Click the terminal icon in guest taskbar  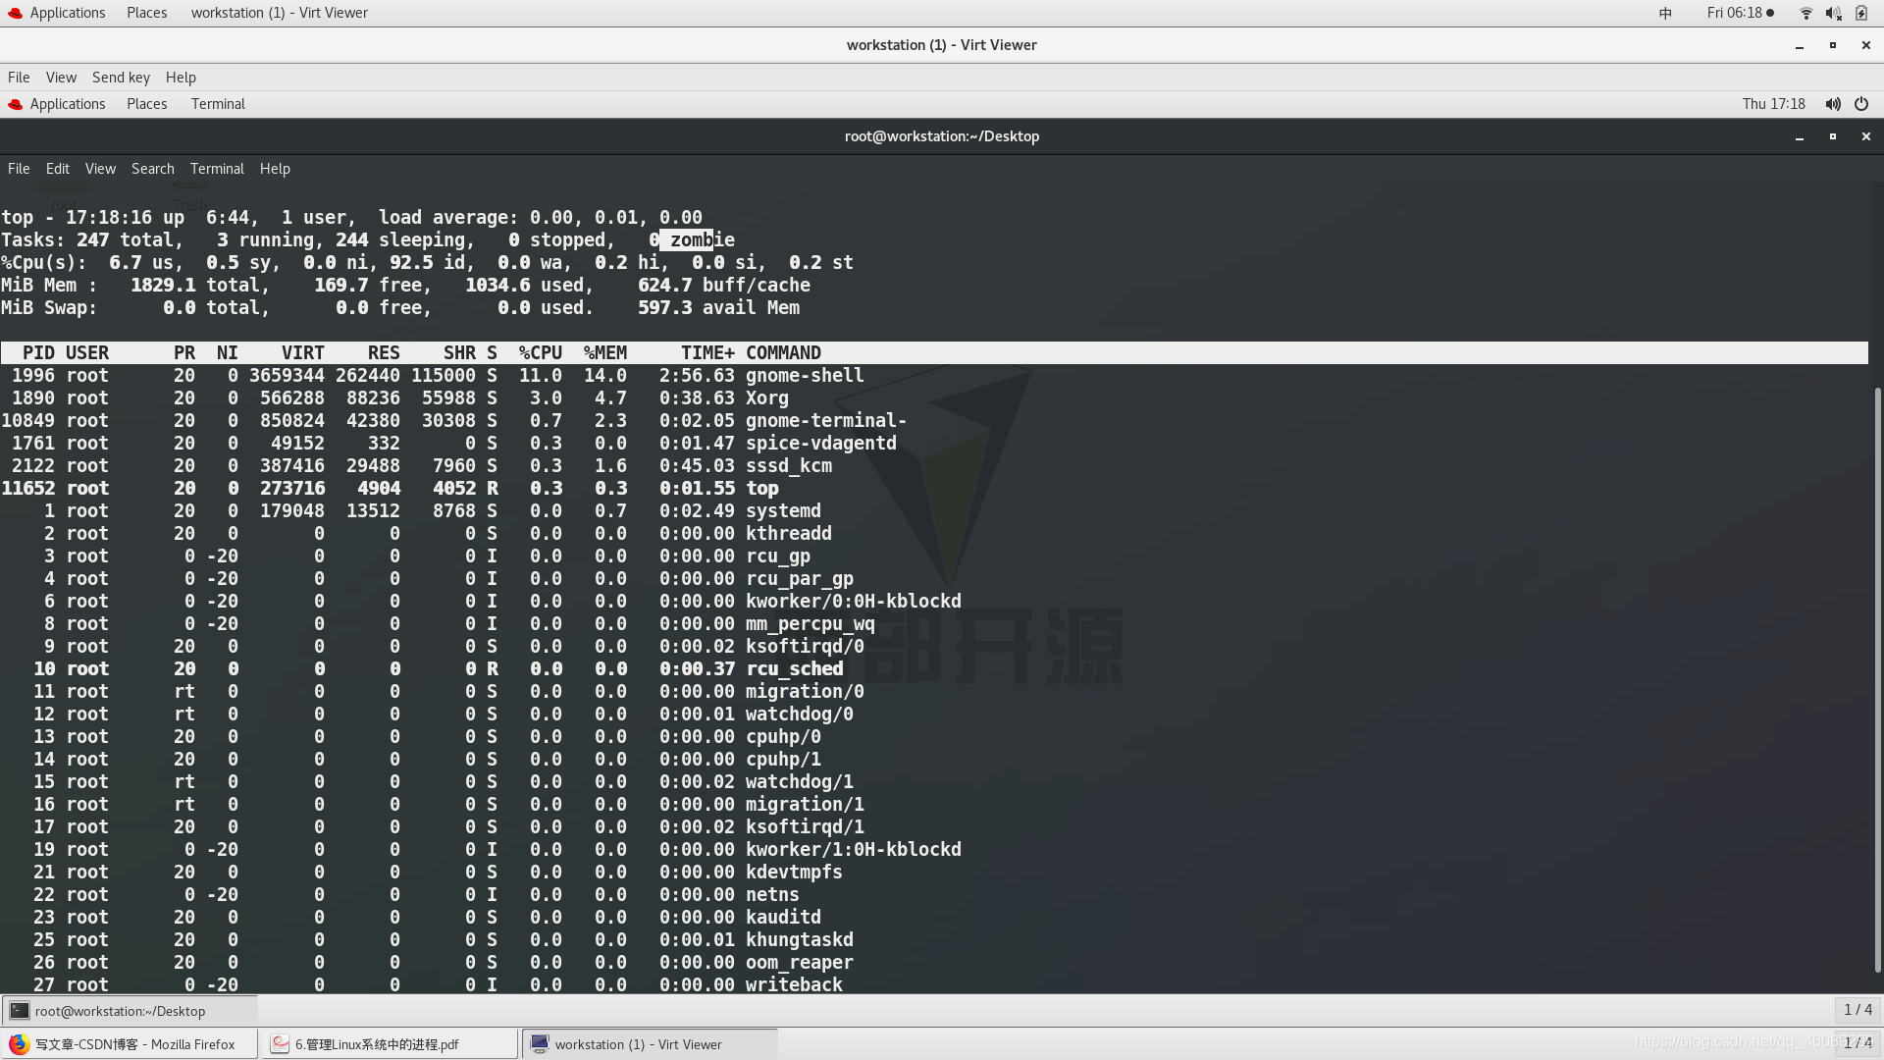pyautogui.click(x=20, y=1011)
